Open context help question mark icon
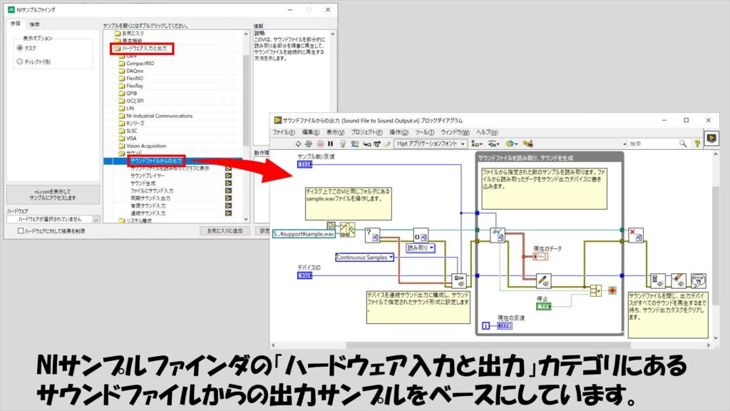 [697, 144]
